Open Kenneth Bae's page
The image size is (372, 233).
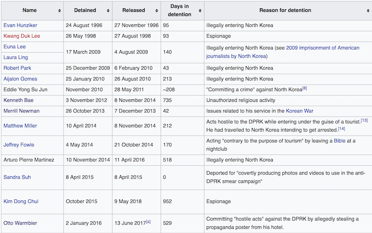click(19, 100)
